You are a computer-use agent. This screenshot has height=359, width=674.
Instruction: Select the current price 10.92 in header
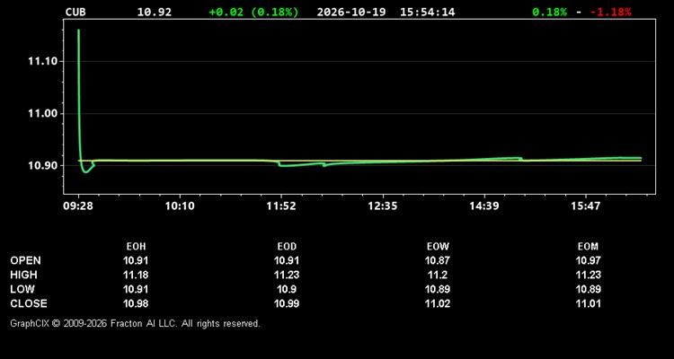pyautogui.click(x=155, y=12)
